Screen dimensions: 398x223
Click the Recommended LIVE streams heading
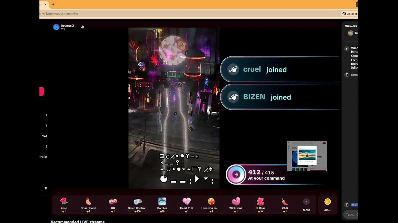tap(77, 222)
